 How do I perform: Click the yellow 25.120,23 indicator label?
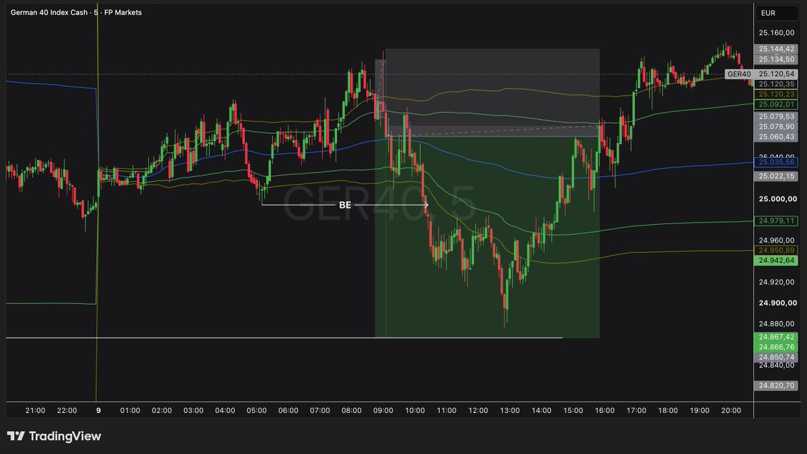(x=777, y=95)
